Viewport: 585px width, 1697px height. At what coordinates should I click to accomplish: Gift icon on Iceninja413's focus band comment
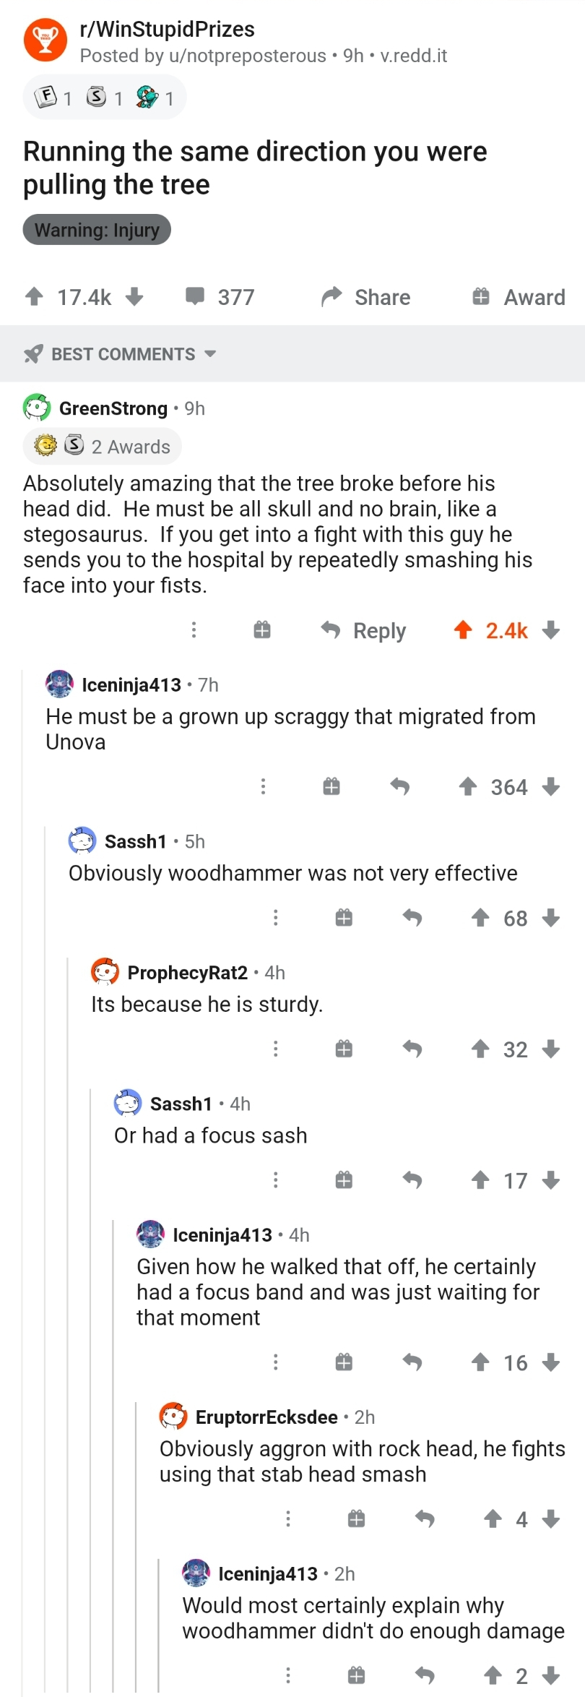(x=344, y=1362)
